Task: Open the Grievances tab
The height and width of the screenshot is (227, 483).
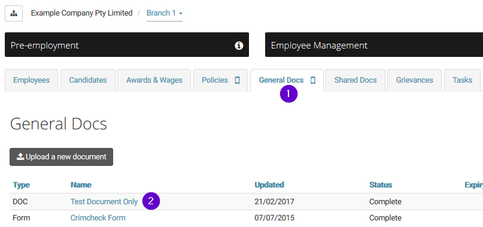Action: (414, 80)
